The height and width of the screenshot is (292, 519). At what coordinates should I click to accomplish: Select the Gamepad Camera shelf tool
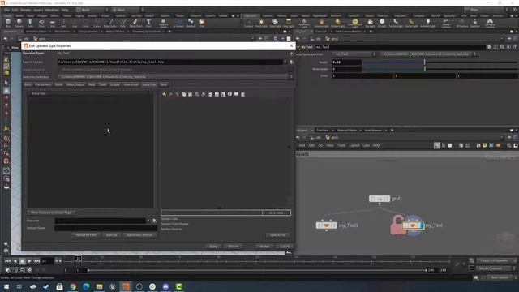coord(490,24)
